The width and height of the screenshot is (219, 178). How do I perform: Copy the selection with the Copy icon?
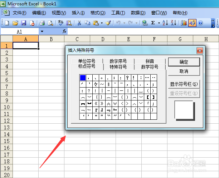tap(88, 23)
